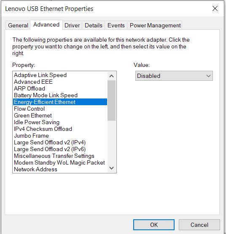Click the Property list scrollbar thumb

[x=111, y=101]
